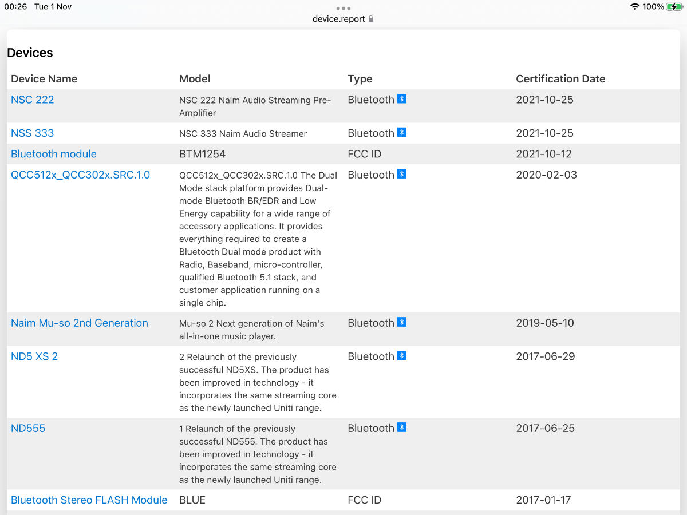The width and height of the screenshot is (687, 515).
Task: Click the Mu-so 2 model description
Action: [x=252, y=330]
